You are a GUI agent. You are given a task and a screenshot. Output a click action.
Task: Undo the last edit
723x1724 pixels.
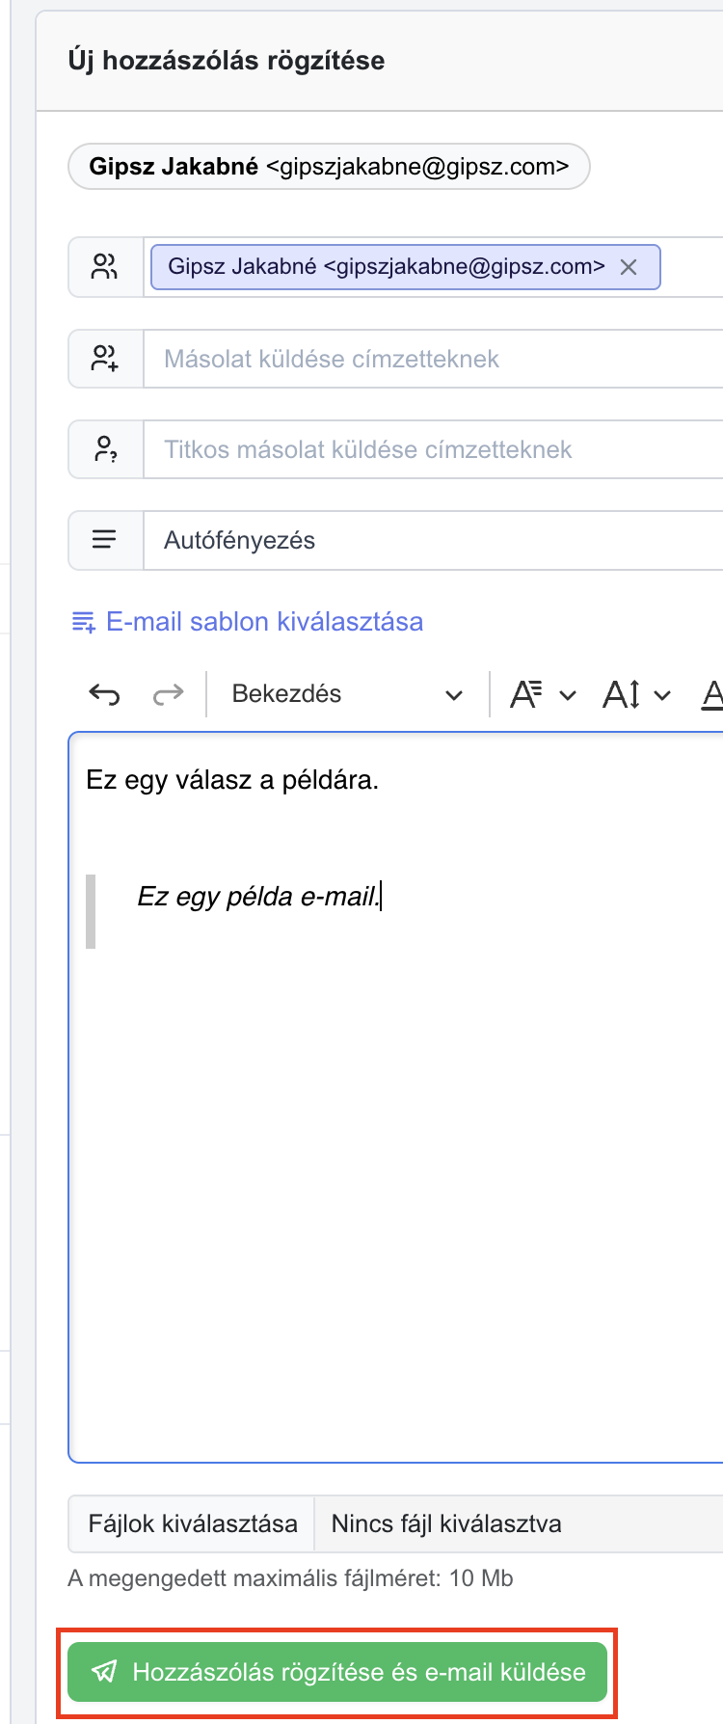point(104,694)
